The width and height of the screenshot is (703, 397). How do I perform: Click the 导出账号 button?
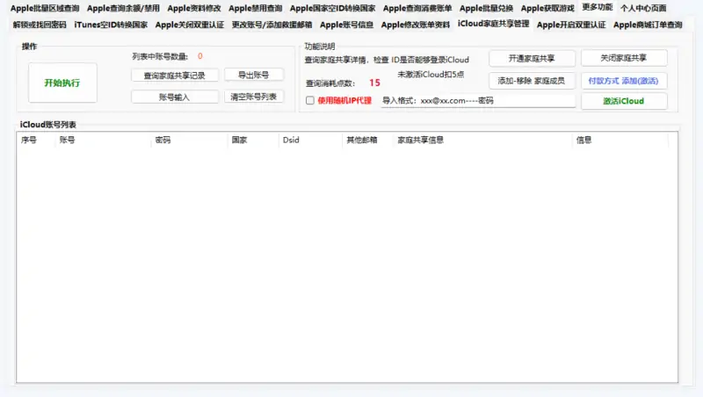254,75
